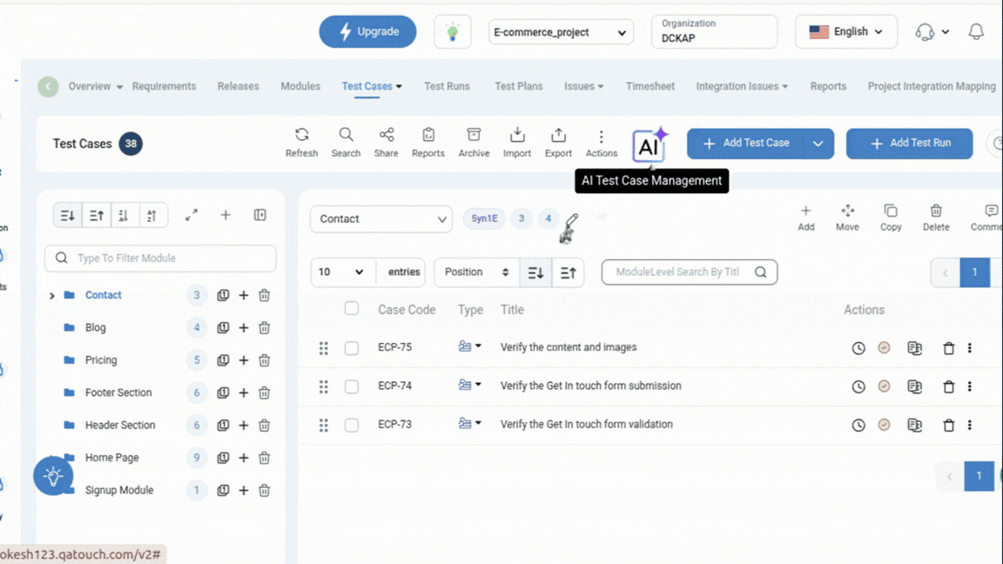
Task: Open the E-commerce_project dropdown
Action: pos(561,33)
